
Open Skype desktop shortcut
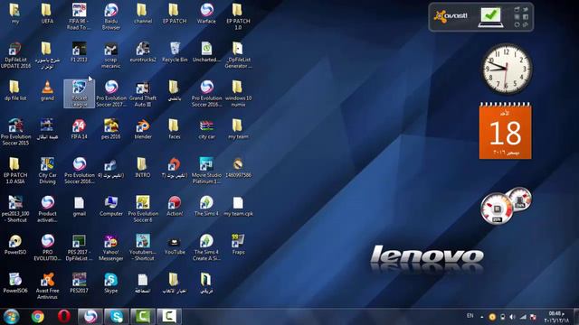110,283
